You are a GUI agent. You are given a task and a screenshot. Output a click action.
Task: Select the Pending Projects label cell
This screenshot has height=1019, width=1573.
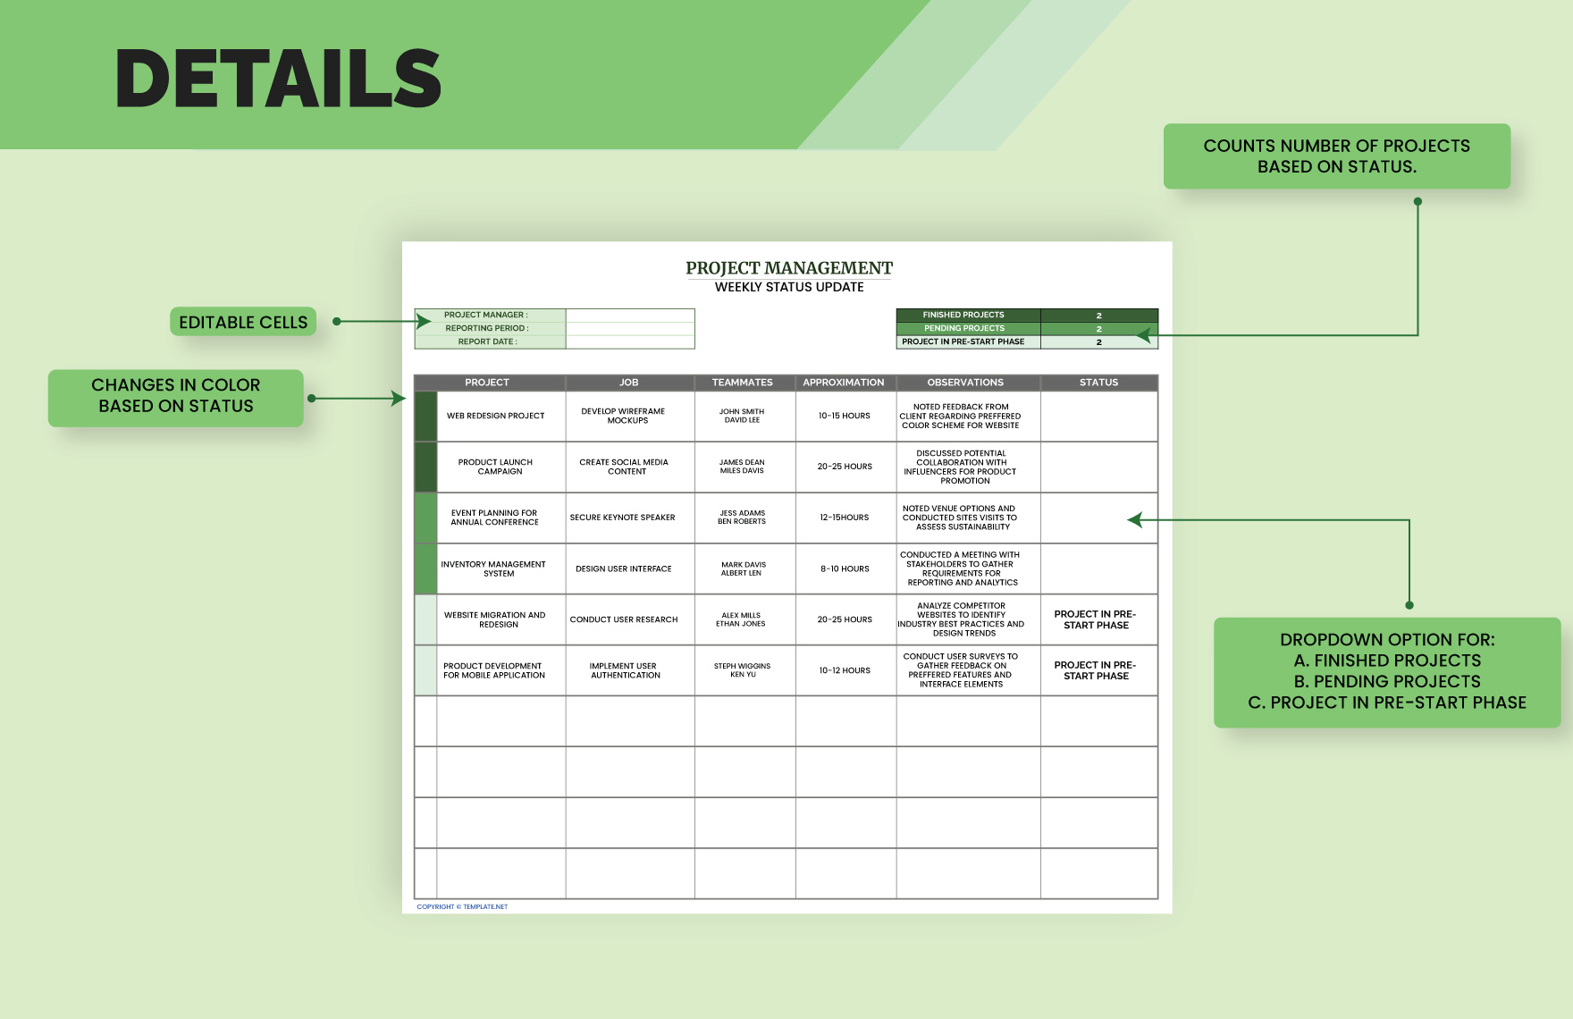pos(969,329)
